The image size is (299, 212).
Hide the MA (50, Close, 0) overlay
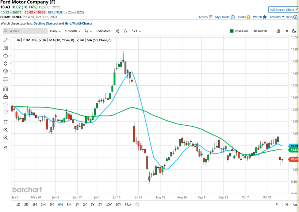pyautogui.click(x=82, y=40)
